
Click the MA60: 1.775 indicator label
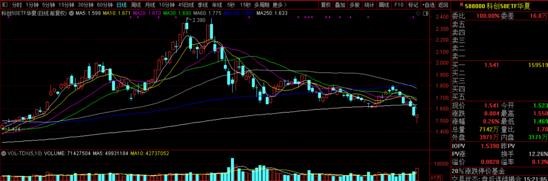coord(207,14)
